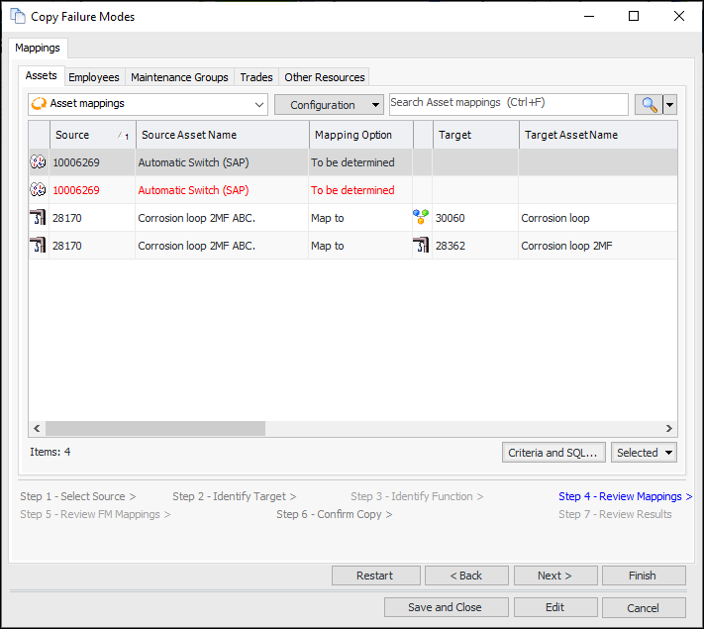Click the magnifier search icon button
This screenshot has height=629, width=704.
649,104
